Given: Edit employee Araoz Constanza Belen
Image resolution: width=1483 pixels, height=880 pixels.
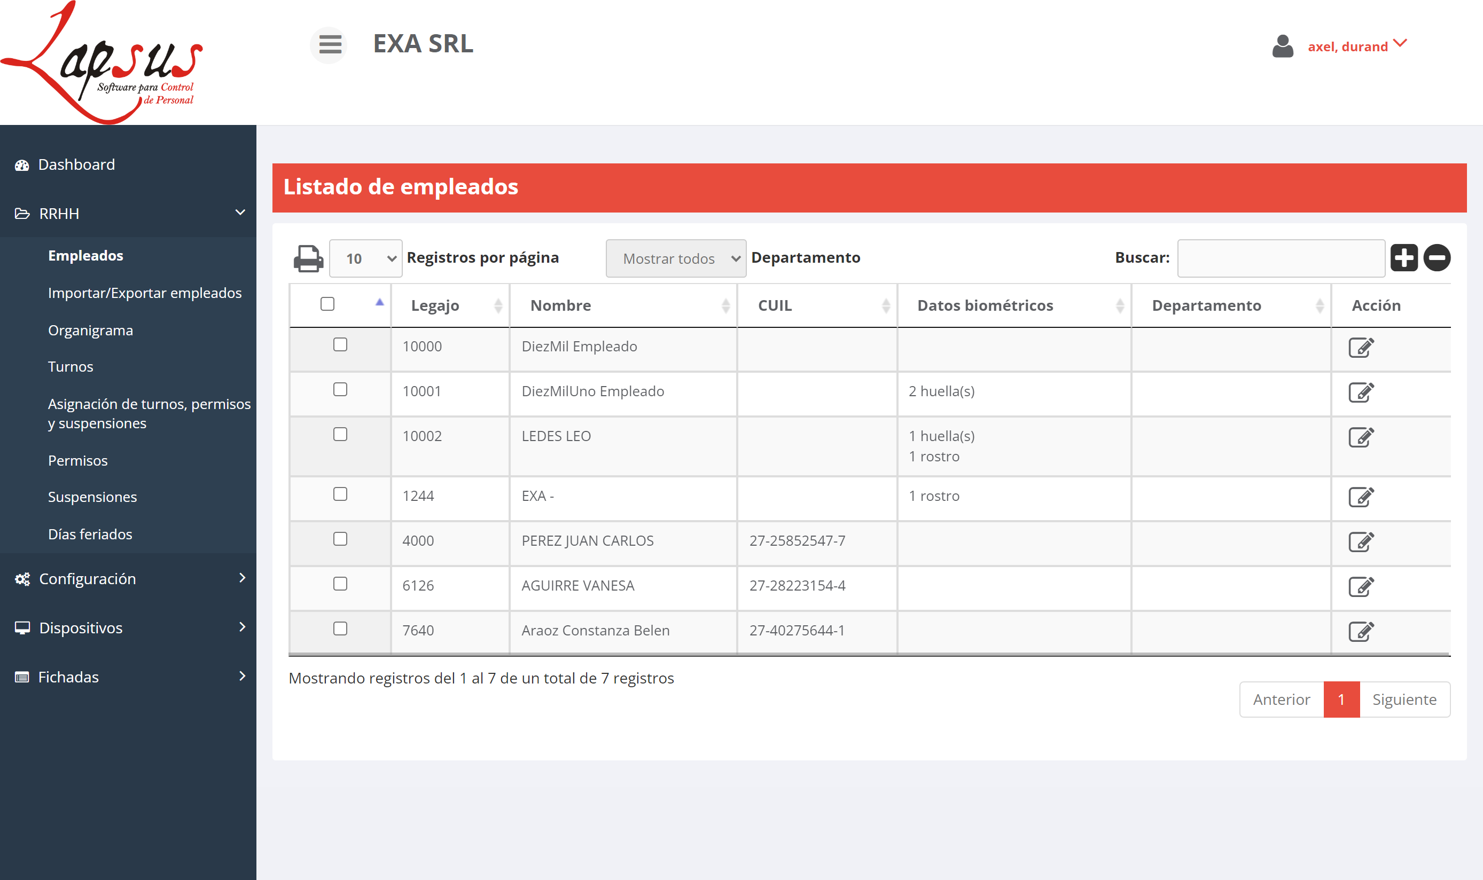Looking at the screenshot, I should [x=1361, y=632].
